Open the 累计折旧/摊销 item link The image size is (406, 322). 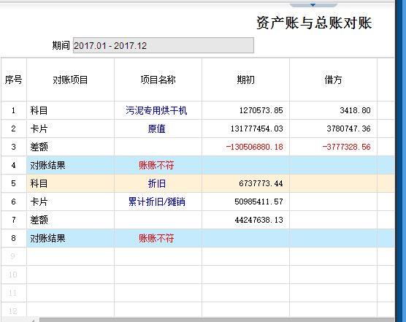157,202
